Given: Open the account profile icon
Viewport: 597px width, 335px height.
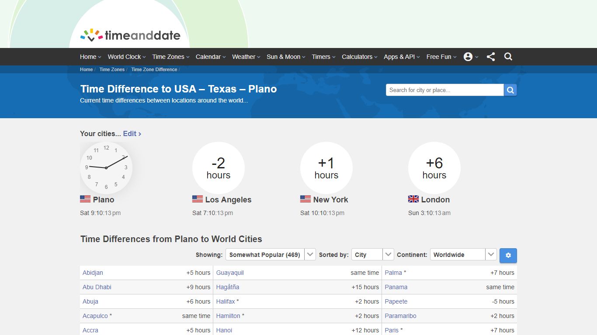Looking at the screenshot, I should pyautogui.click(x=468, y=57).
